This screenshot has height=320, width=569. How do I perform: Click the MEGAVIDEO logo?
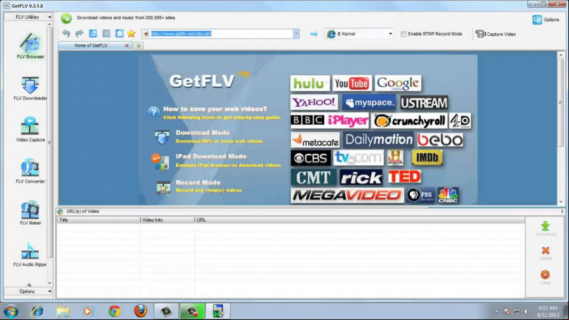pyautogui.click(x=347, y=195)
